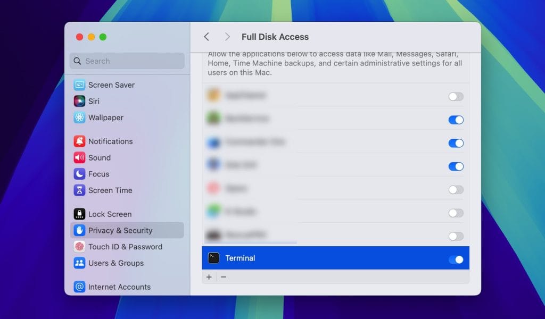545x319 pixels.
Task: Open Touch ID & Password settings
Action: pos(125,247)
